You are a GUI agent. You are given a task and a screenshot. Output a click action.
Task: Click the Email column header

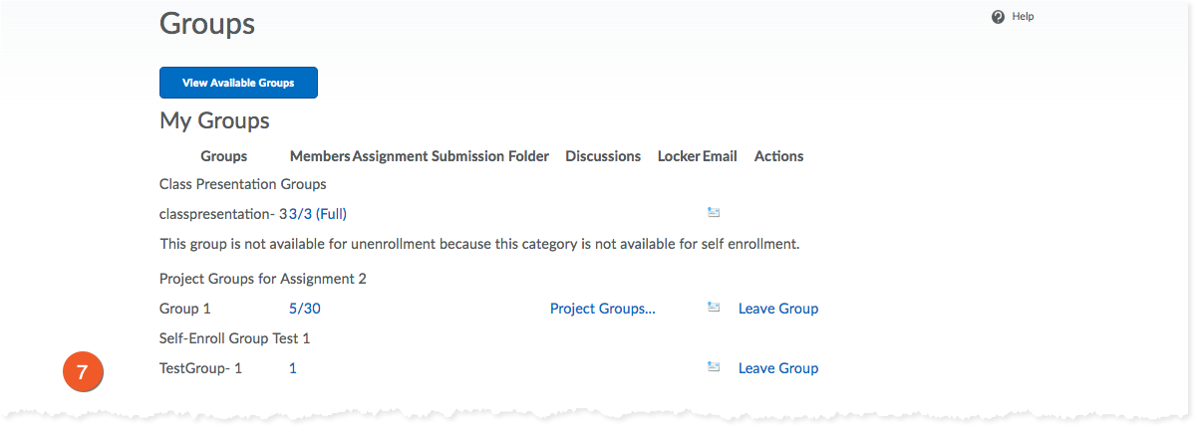click(x=720, y=156)
